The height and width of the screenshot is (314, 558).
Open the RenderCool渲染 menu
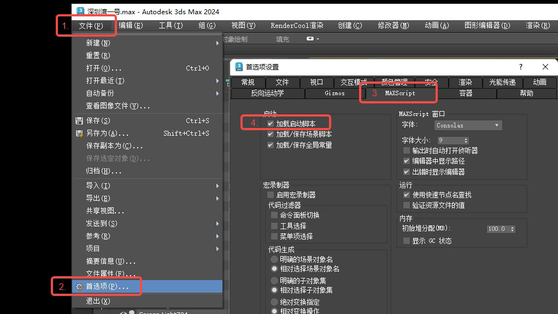(x=297, y=26)
